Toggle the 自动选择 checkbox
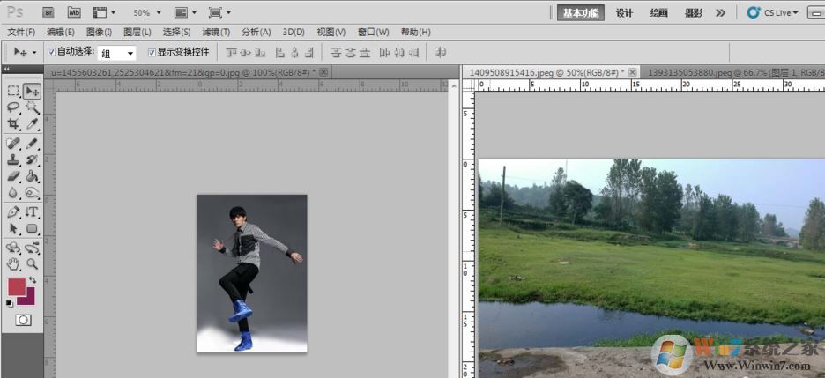This screenshot has width=825, height=378. point(51,52)
